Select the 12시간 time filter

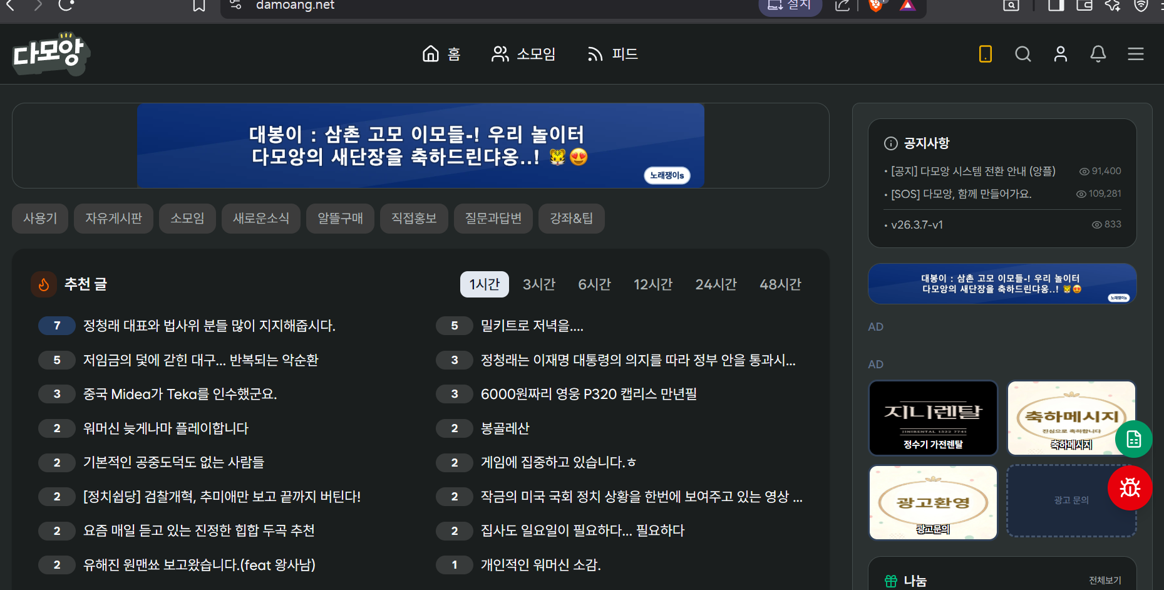[653, 284]
